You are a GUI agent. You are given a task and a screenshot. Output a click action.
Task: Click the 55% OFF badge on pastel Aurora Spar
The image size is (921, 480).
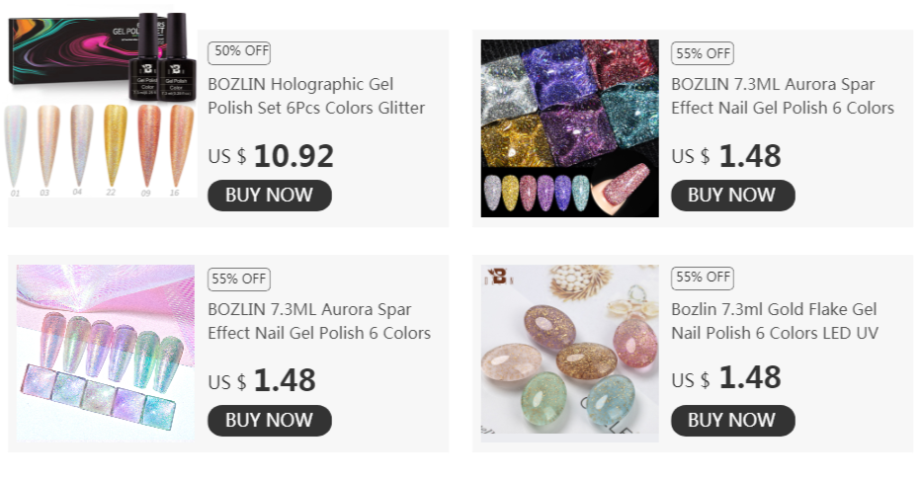pos(239,280)
